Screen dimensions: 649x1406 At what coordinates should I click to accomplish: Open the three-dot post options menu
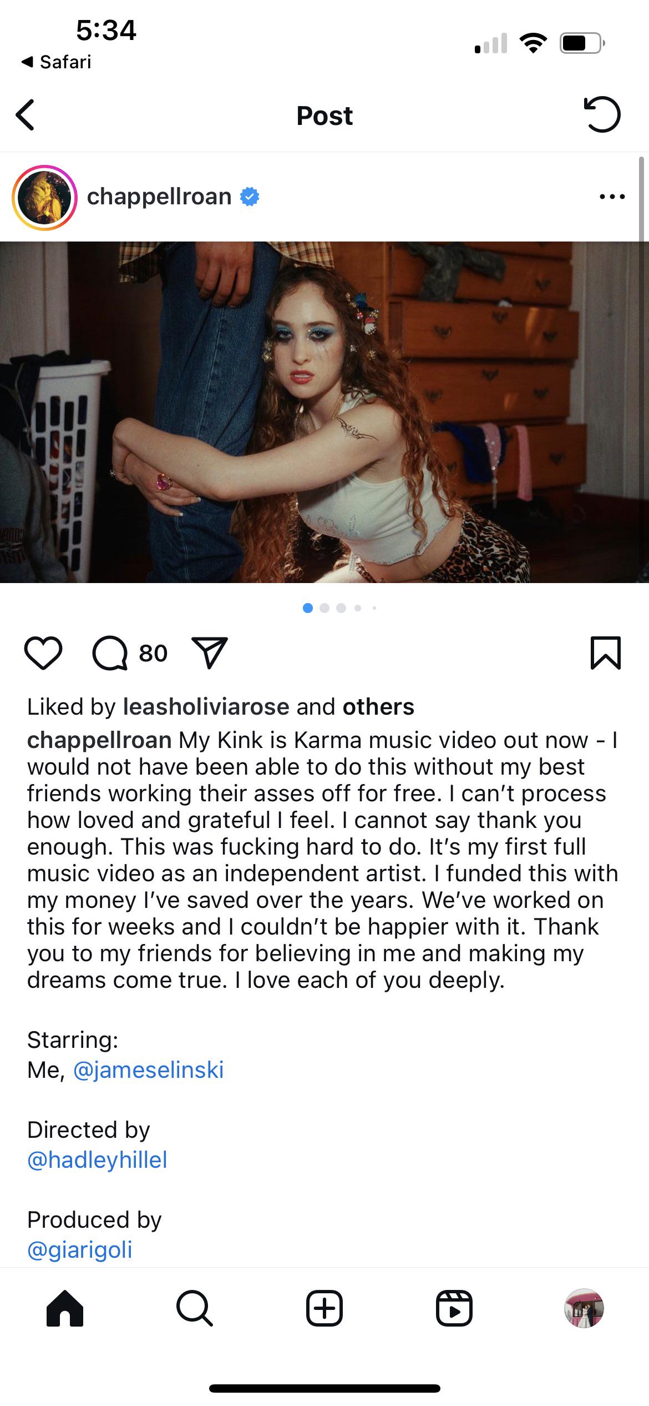(x=612, y=197)
